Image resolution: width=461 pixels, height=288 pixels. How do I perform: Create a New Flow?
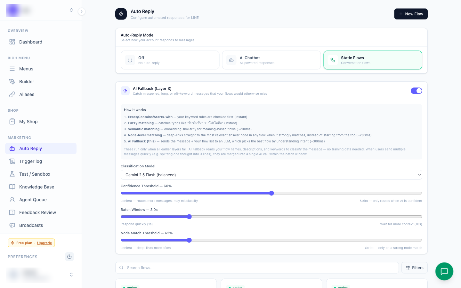click(x=411, y=14)
